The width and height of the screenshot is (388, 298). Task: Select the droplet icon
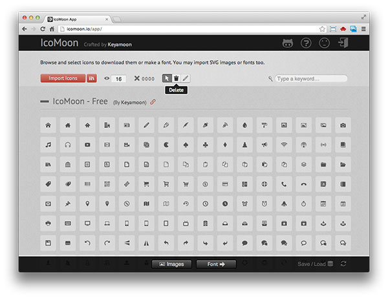(x=244, y=125)
